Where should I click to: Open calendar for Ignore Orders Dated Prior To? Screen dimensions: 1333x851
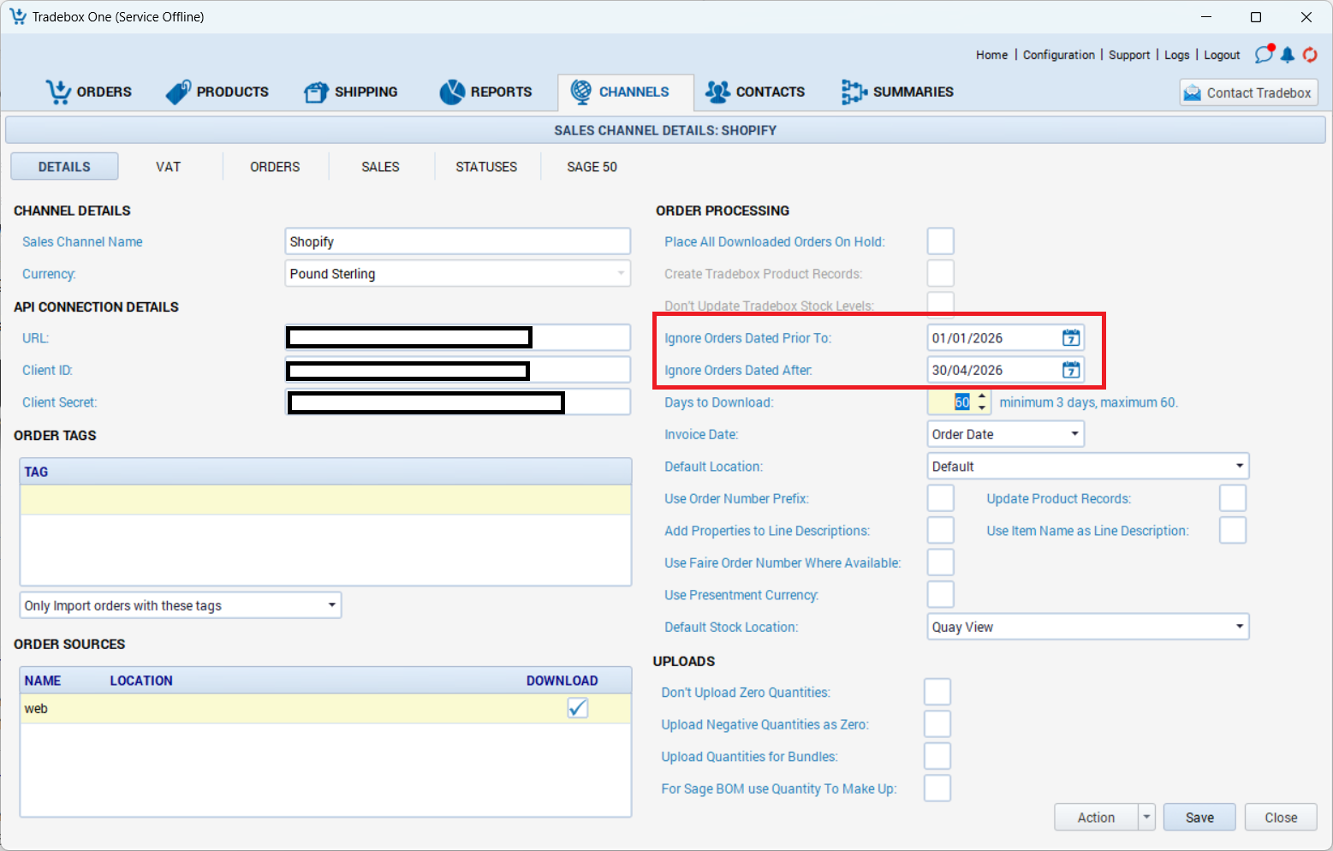coord(1071,338)
